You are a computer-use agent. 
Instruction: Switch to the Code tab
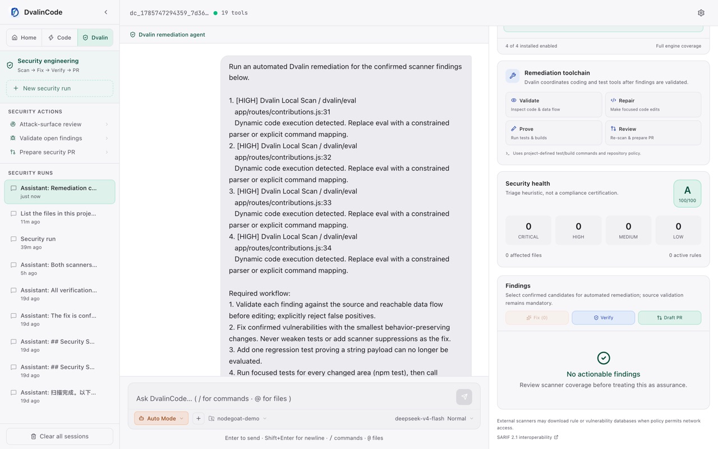pyautogui.click(x=60, y=38)
